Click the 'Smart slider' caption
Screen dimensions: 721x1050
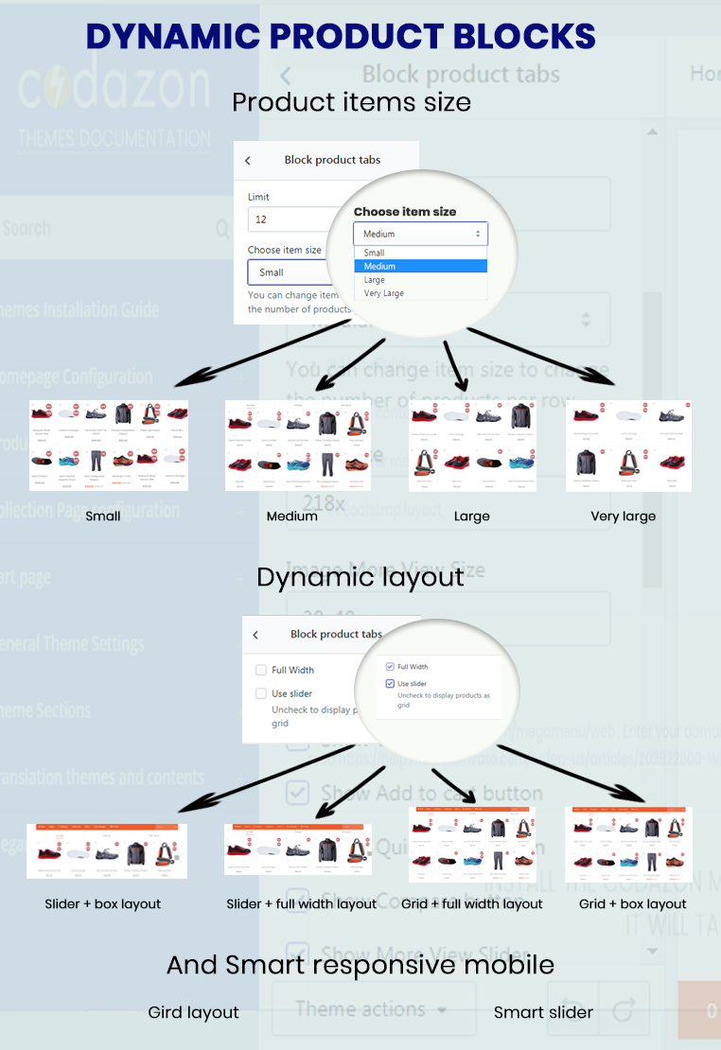pos(543,1012)
